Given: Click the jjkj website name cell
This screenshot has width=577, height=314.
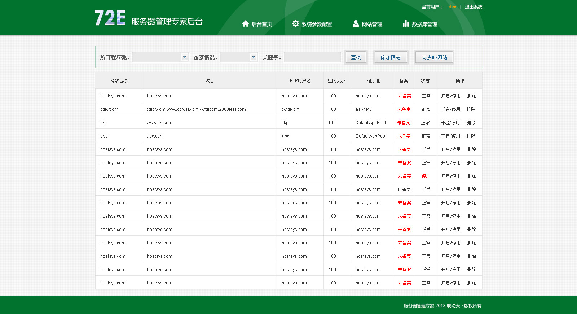Looking at the screenshot, I should click(103, 123).
